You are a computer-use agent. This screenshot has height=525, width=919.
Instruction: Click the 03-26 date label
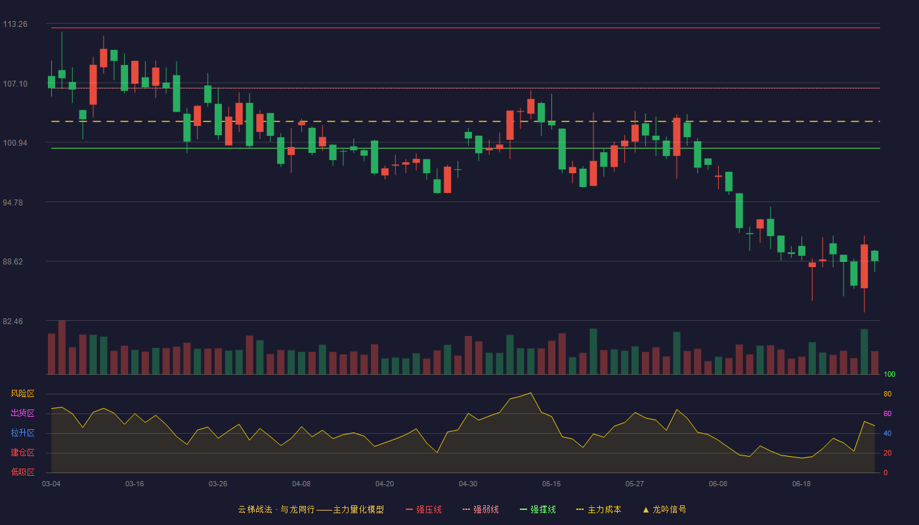(218, 484)
